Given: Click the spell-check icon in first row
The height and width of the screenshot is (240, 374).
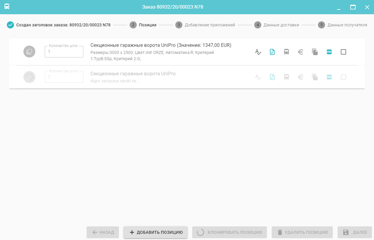Looking at the screenshot, I should click(x=258, y=52).
